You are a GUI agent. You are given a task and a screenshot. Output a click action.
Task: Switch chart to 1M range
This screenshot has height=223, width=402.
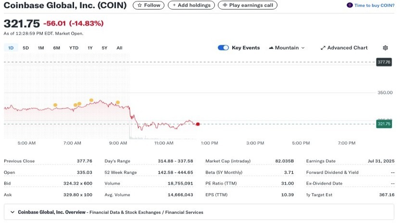coord(41,48)
